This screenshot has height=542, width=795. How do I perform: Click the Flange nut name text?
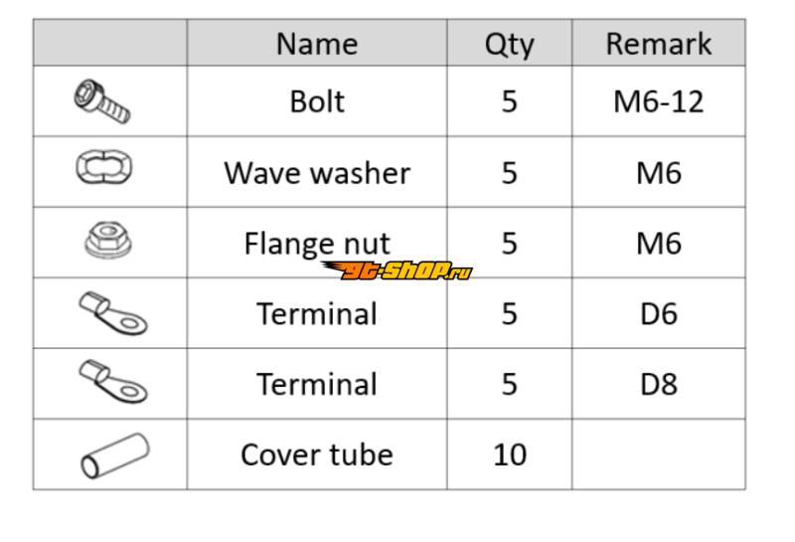tap(317, 242)
